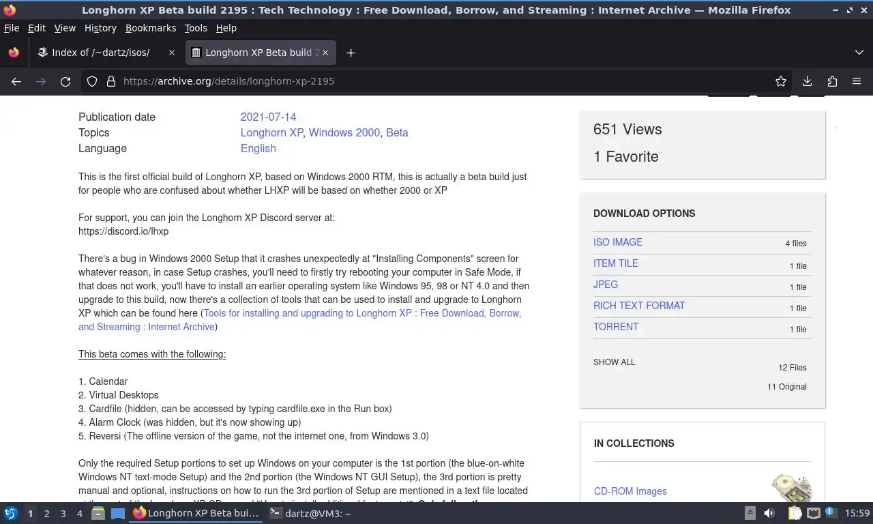Open the English language link

pyautogui.click(x=258, y=148)
